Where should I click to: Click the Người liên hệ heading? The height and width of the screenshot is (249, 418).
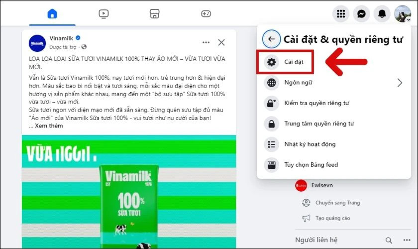[316, 240]
